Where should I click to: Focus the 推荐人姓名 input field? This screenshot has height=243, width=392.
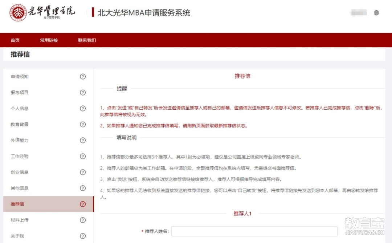point(254,231)
